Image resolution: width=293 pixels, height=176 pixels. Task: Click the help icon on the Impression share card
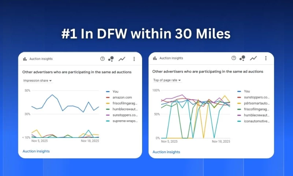tap(103, 59)
